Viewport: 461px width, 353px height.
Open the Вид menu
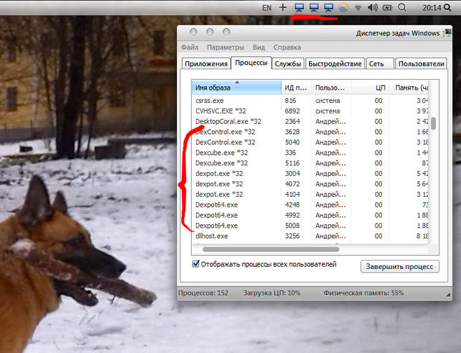point(259,48)
